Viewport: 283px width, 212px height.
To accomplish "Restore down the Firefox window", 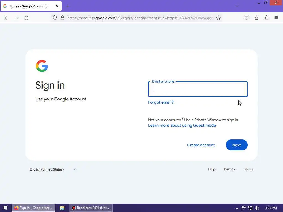I will click(x=266, y=3).
